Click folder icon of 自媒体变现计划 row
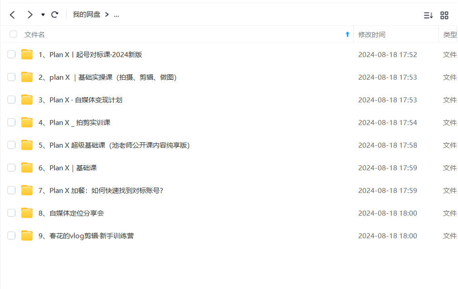 [27, 100]
